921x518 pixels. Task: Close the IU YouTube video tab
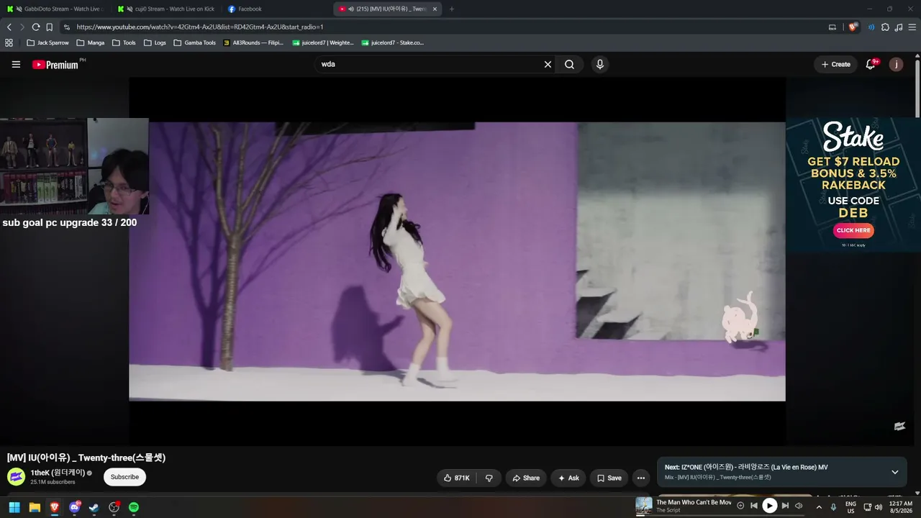435,9
